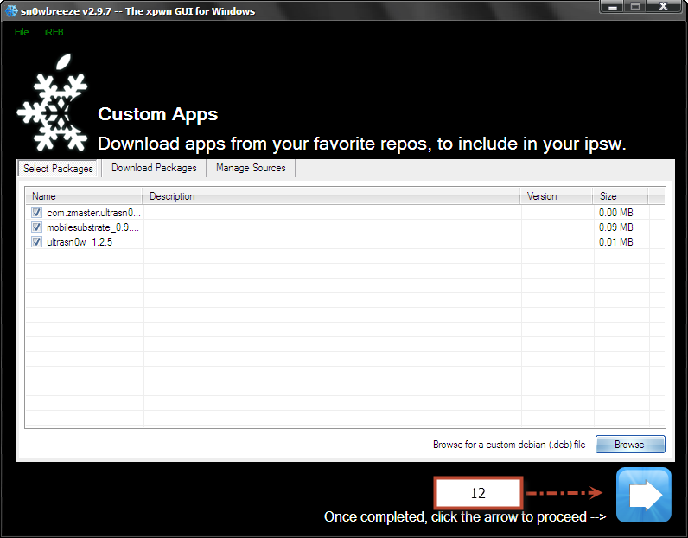
Task: Uncheck the com.zmaster.ultrasn0w package checkbox
Action: 37,212
